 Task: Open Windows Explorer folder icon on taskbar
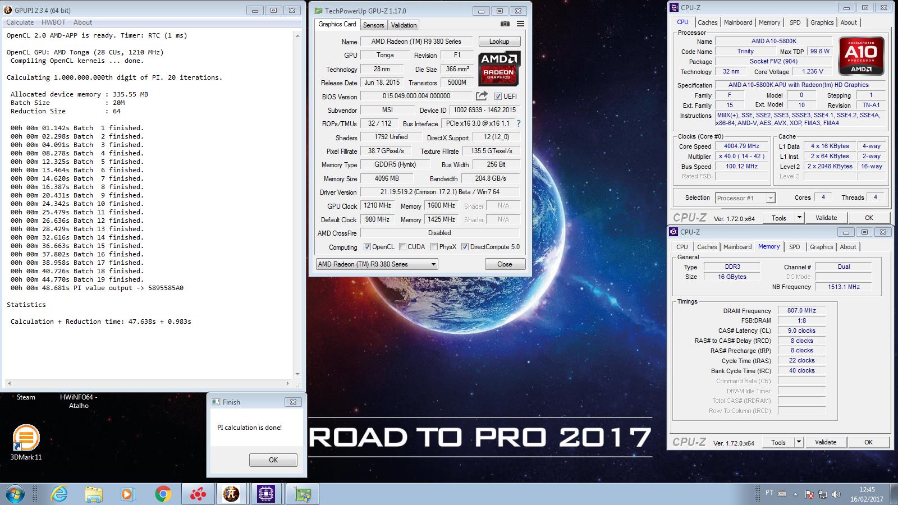[94, 494]
